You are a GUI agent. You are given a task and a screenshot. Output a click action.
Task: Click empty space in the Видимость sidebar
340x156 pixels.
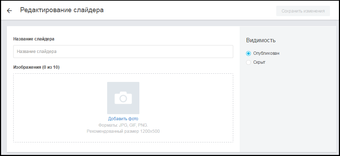(287, 107)
